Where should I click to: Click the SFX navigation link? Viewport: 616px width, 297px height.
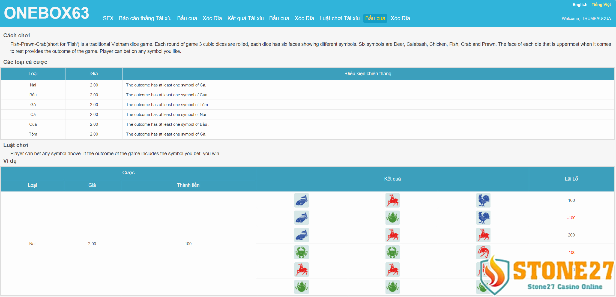pyautogui.click(x=108, y=19)
